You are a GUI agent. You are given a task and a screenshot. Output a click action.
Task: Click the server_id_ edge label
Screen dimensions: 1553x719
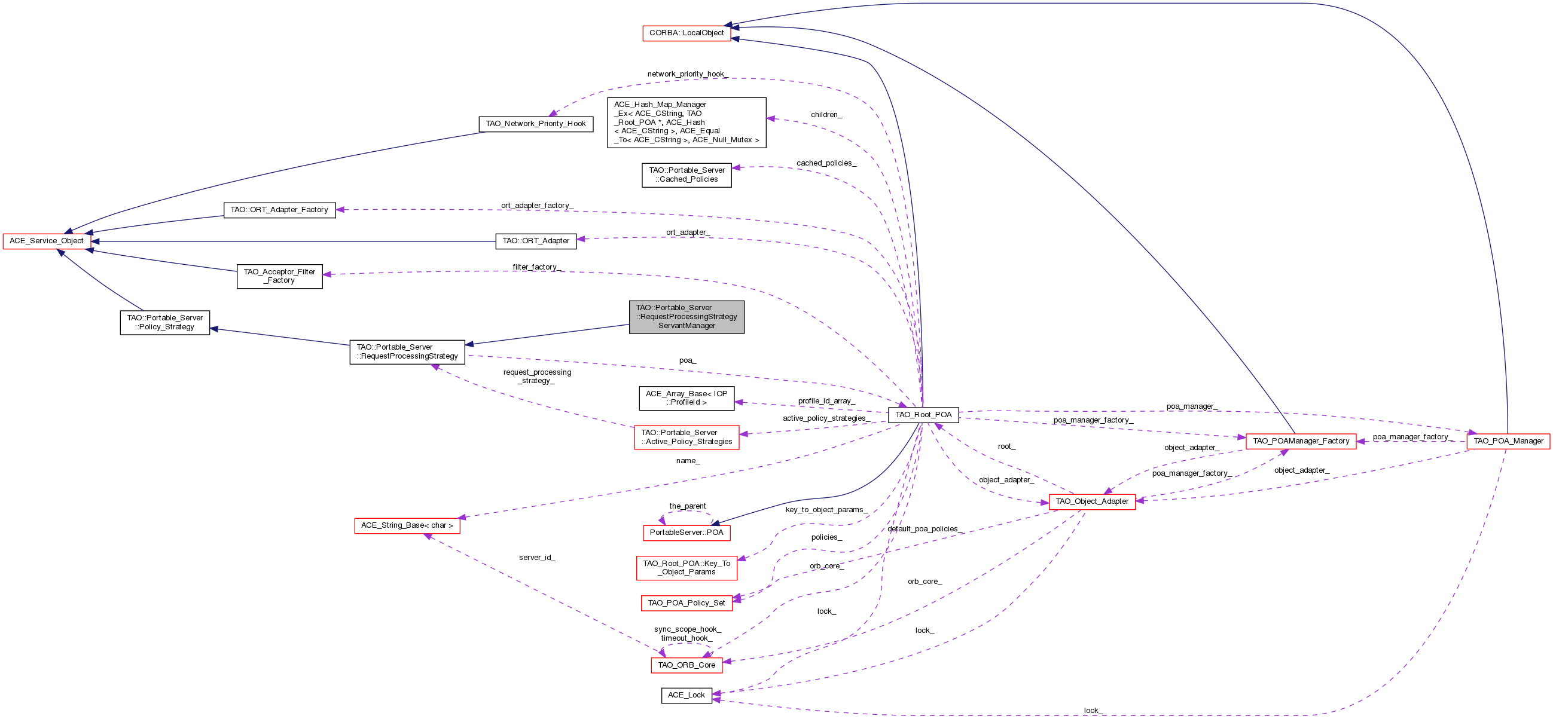point(536,558)
